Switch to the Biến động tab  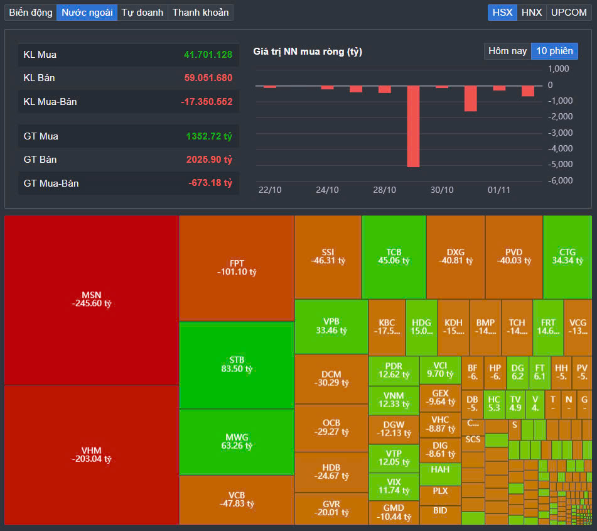(x=31, y=13)
